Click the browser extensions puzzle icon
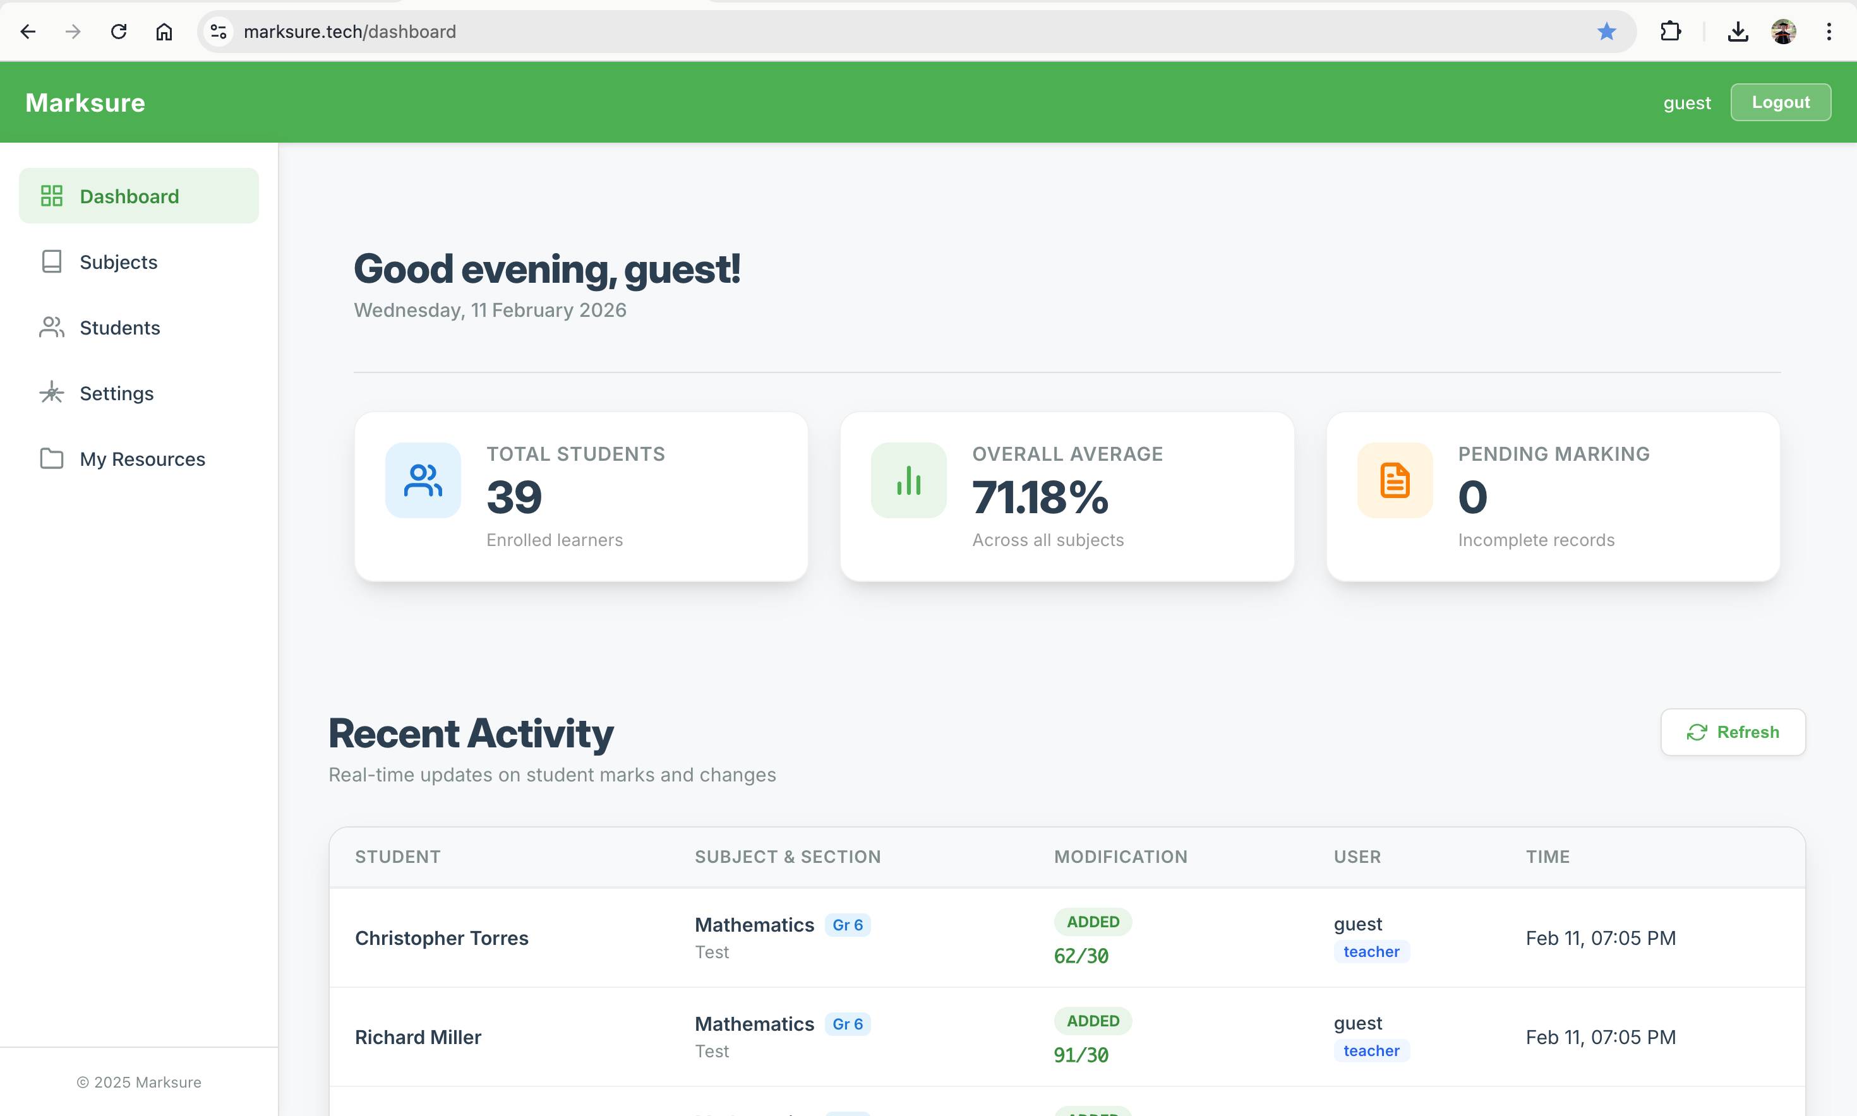Image resolution: width=1857 pixels, height=1116 pixels. [1671, 31]
